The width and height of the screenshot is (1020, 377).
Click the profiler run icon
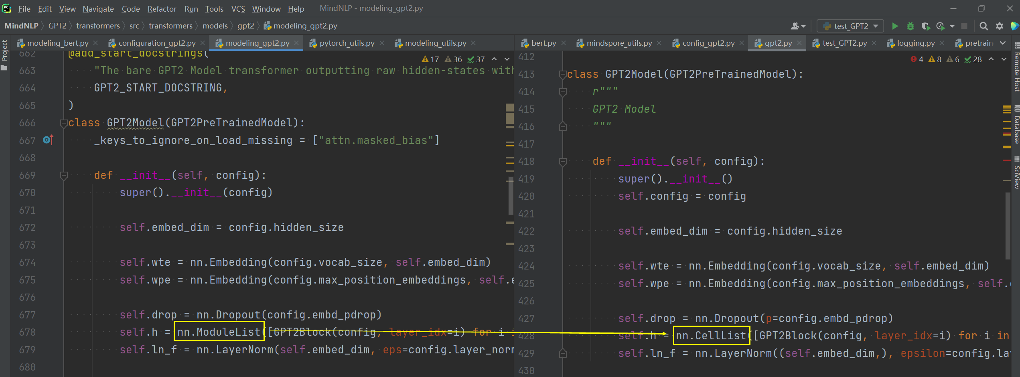click(x=941, y=26)
